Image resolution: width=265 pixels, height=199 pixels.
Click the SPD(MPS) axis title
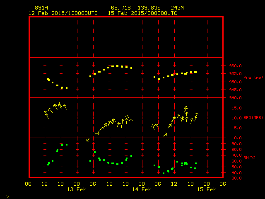pyautogui.click(x=253, y=117)
